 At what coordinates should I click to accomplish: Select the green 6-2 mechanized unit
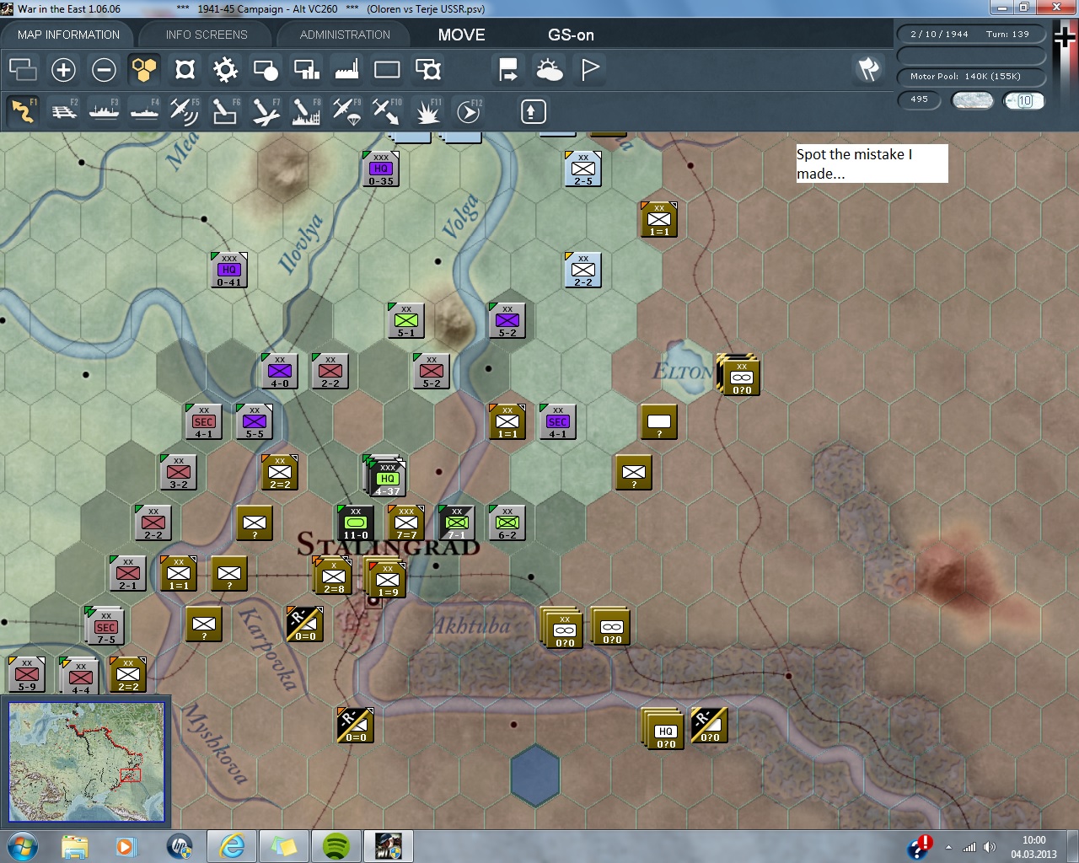(507, 523)
